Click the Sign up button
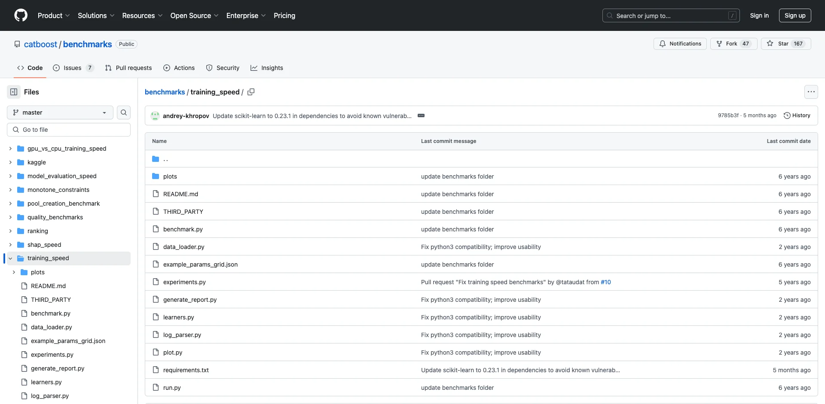 (795, 15)
